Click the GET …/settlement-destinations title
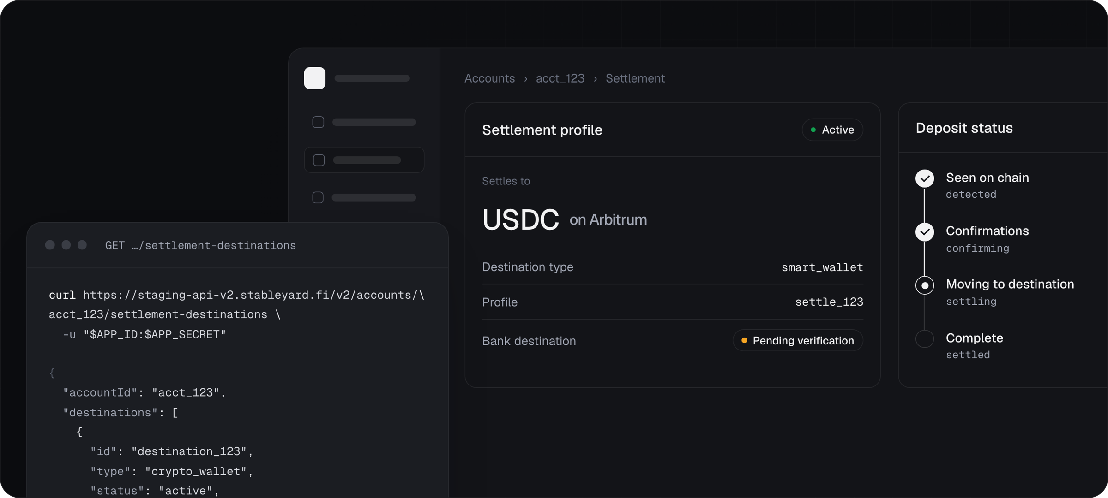1108x498 pixels. tap(200, 245)
